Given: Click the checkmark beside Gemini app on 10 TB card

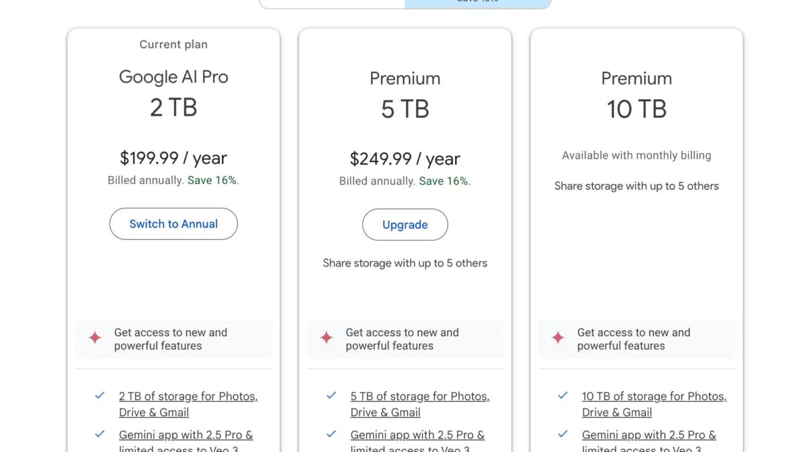Looking at the screenshot, I should (562, 435).
